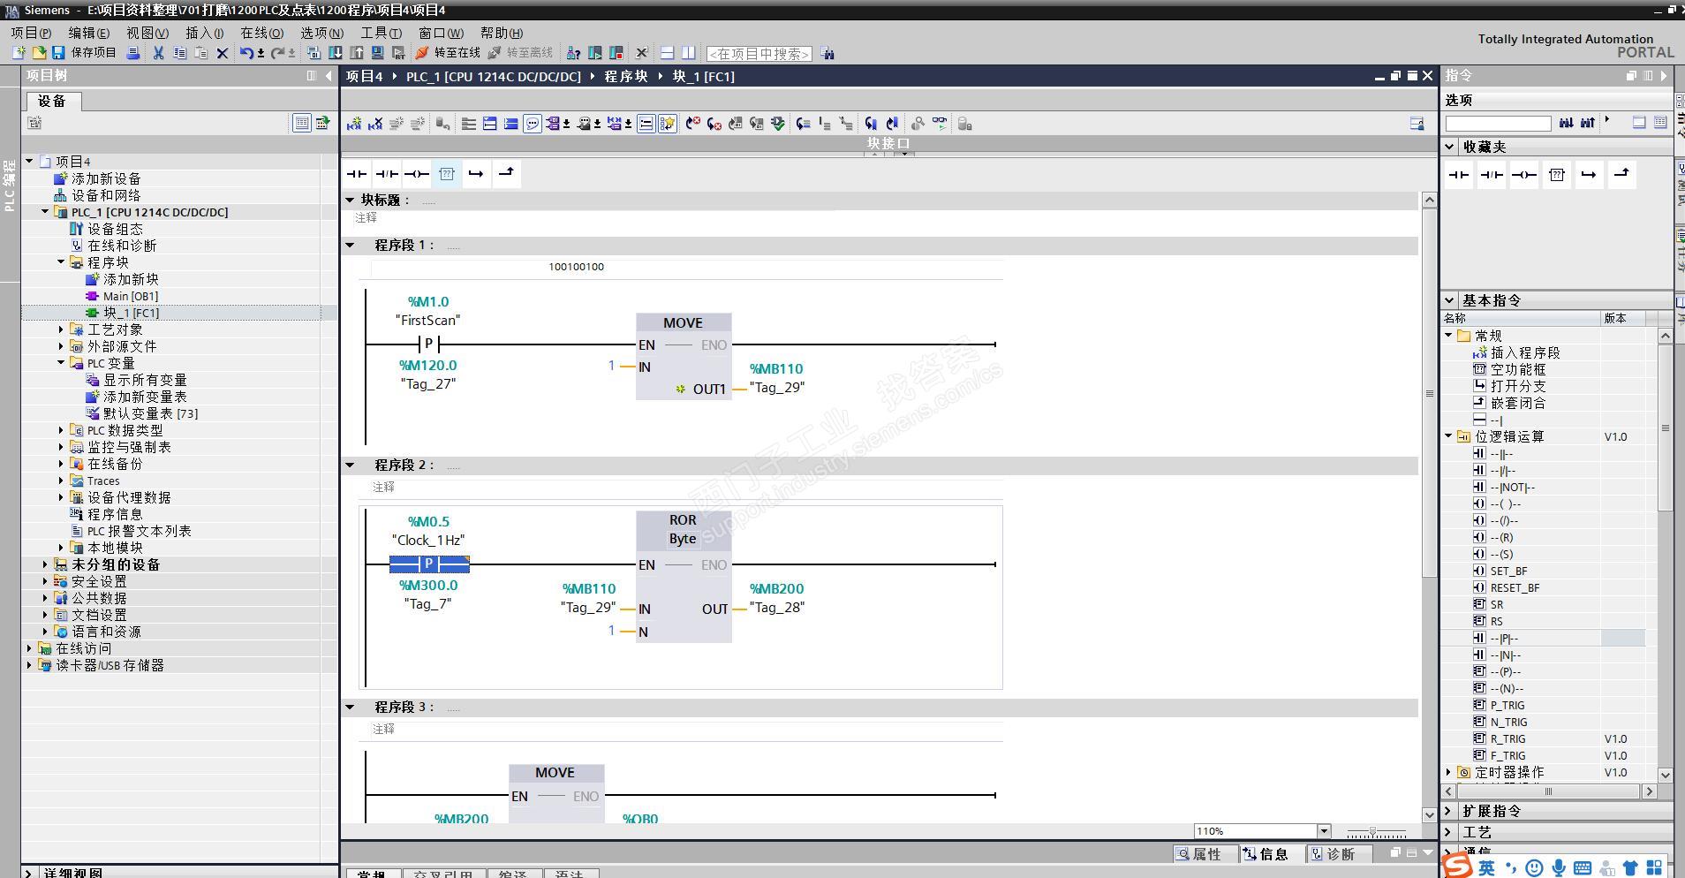Click the Sogou soft keyboard icon

tap(1583, 868)
